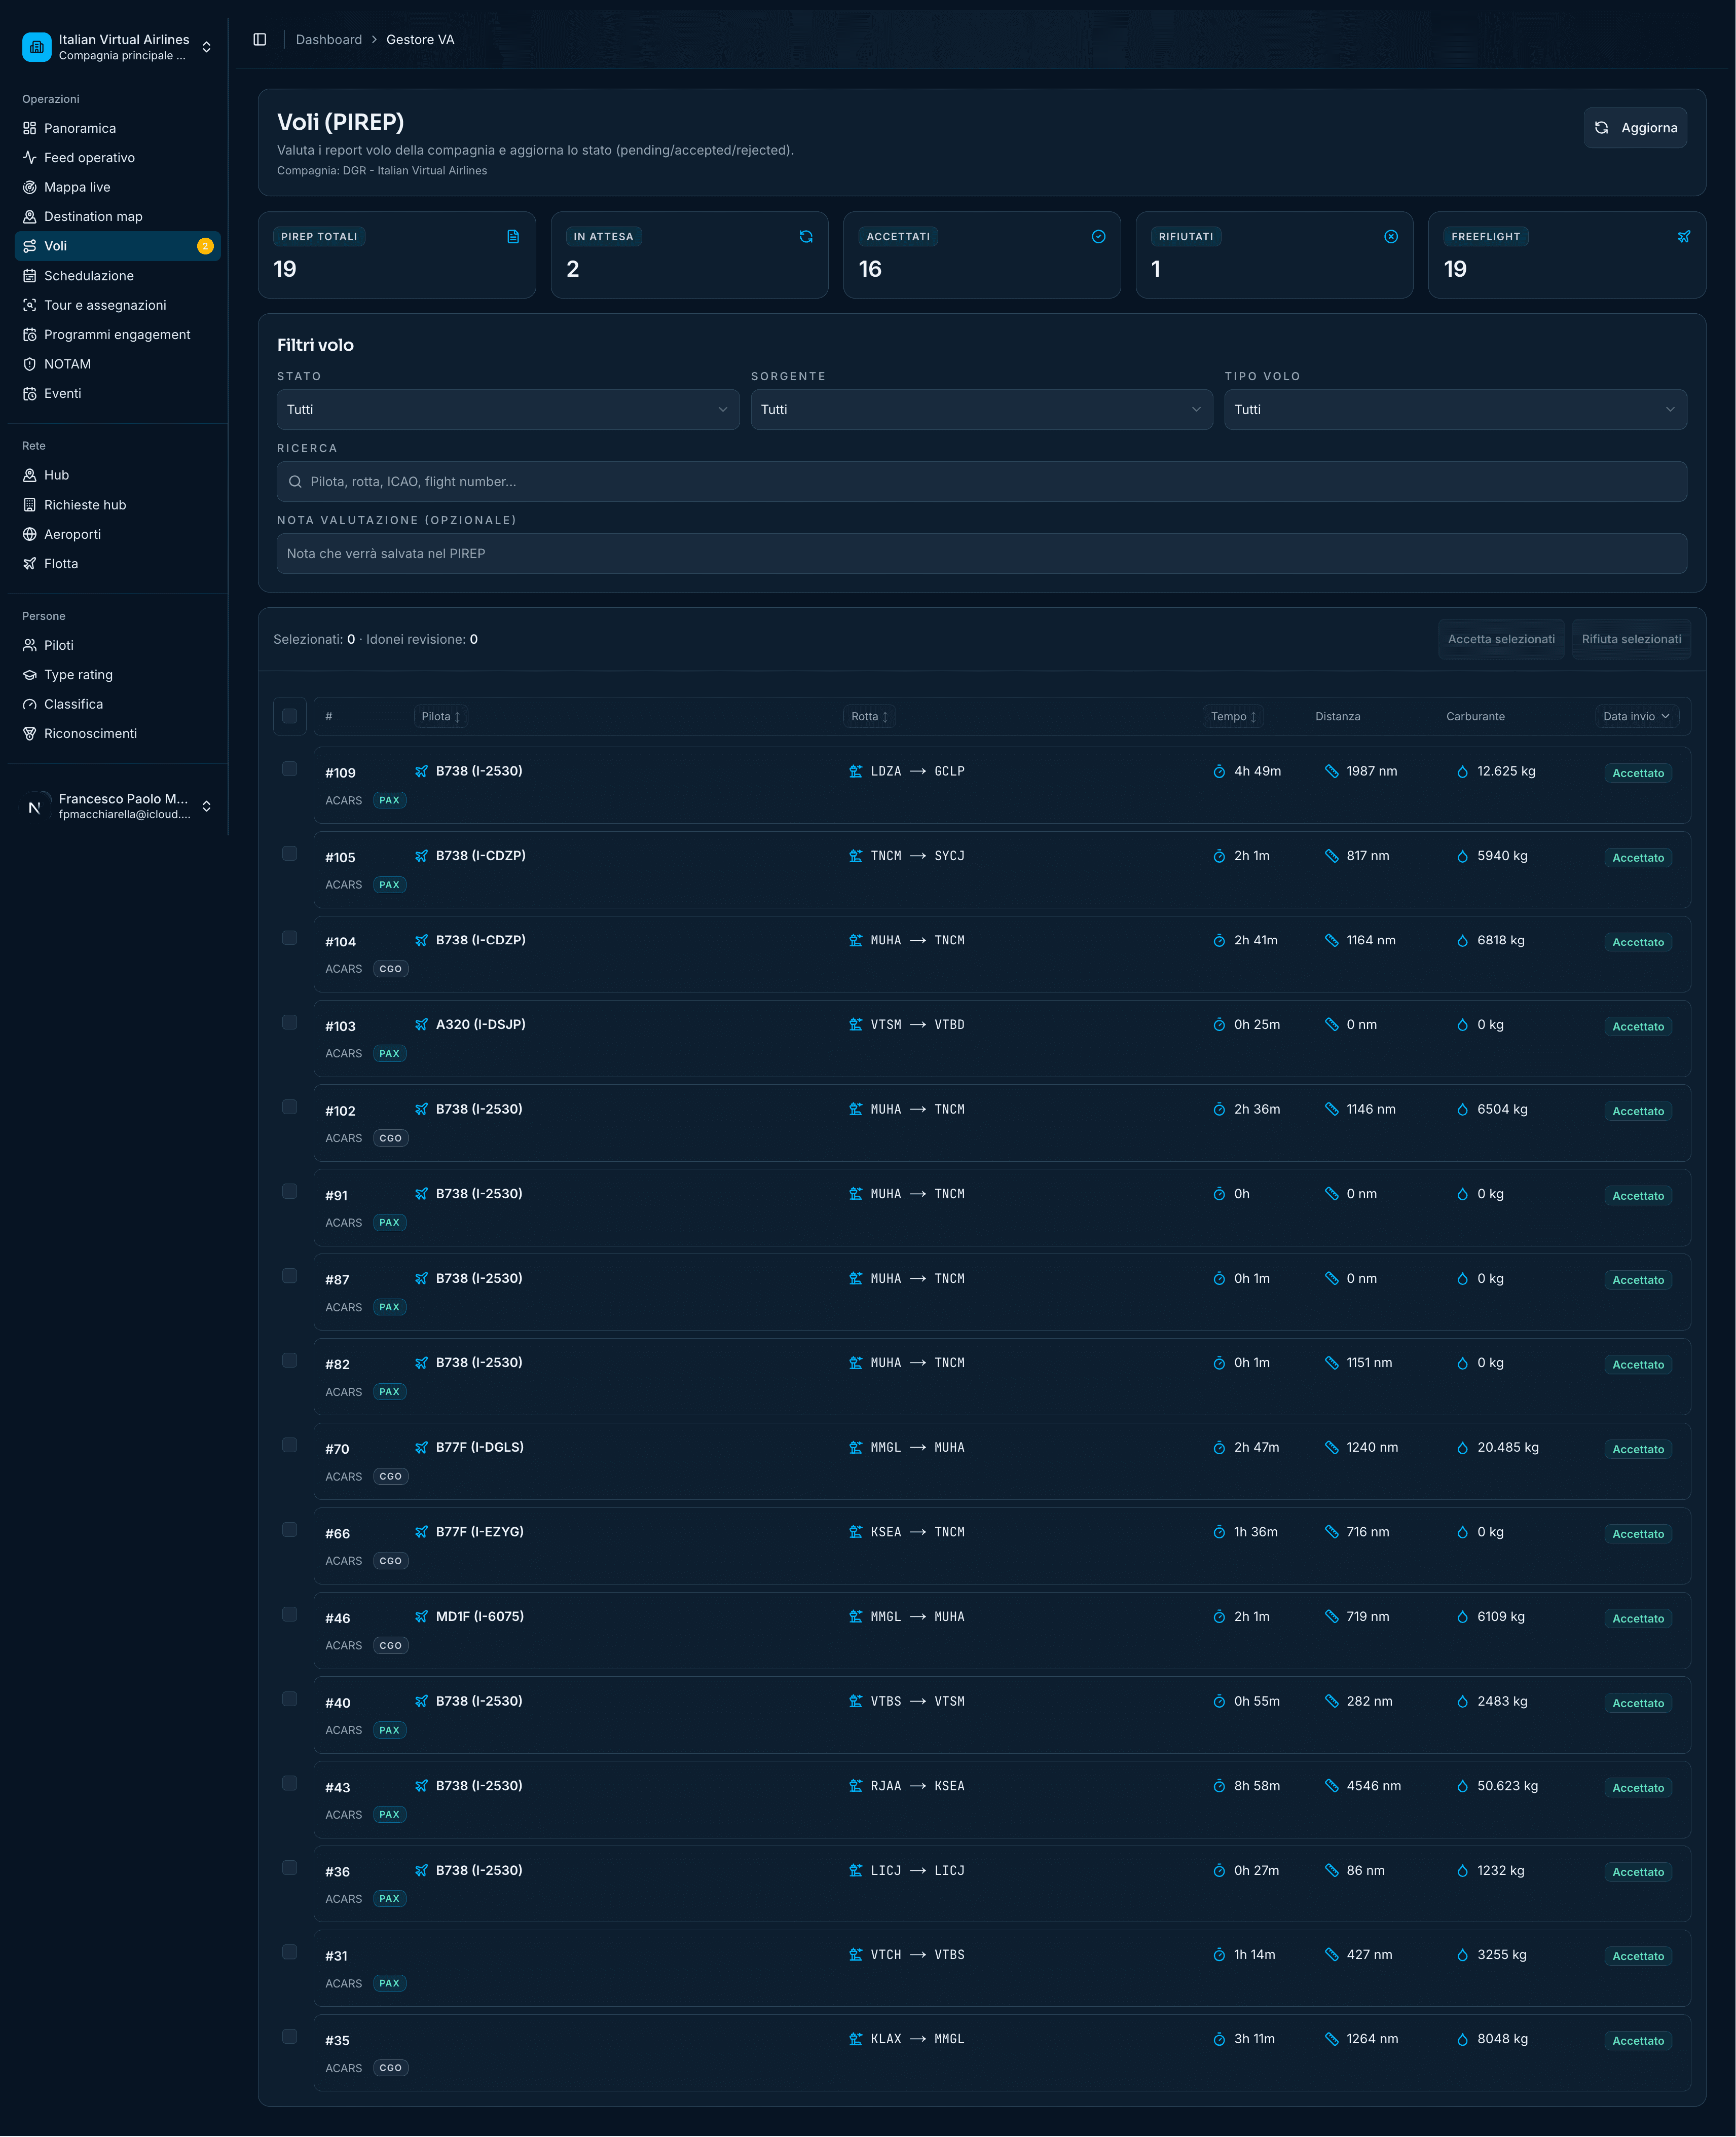Click the distance ruler icon on flight #105

click(x=1331, y=856)
